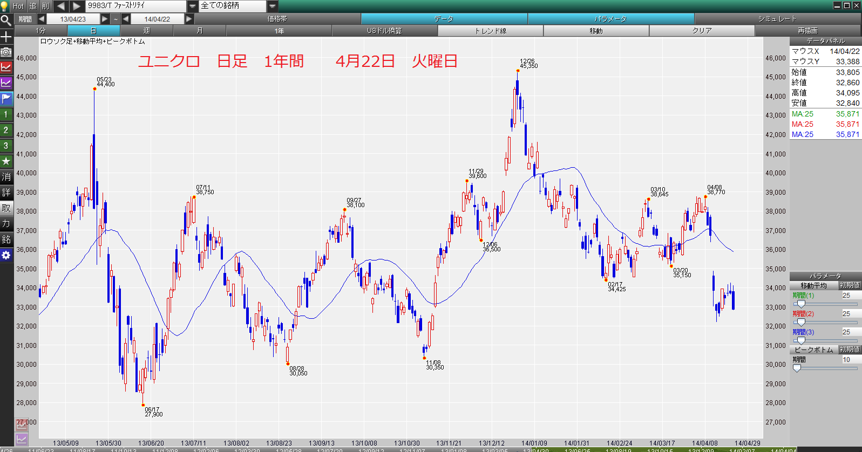The height and width of the screenshot is (452, 862).
Task: Select green preset button 3
Action: coord(6,146)
